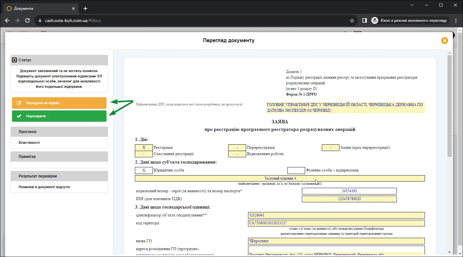The image size is (463, 257).
Task: Close the Документи browser tab
Action: [73, 8]
